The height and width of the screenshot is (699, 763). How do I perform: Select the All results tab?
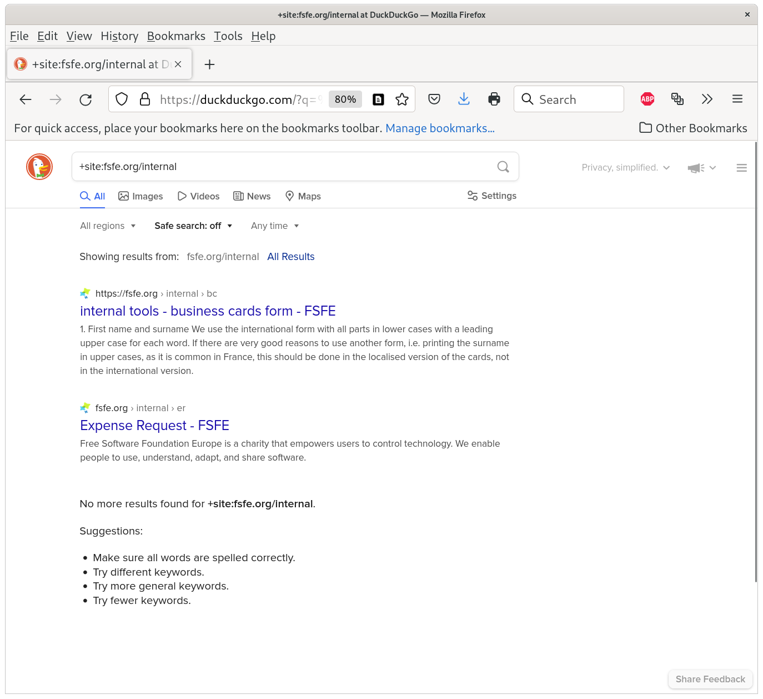point(92,196)
